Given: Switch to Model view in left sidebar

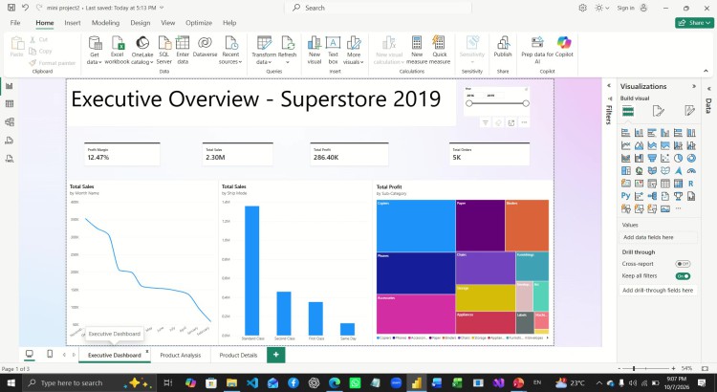Looking at the screenshot, I should tap(10, 122).
